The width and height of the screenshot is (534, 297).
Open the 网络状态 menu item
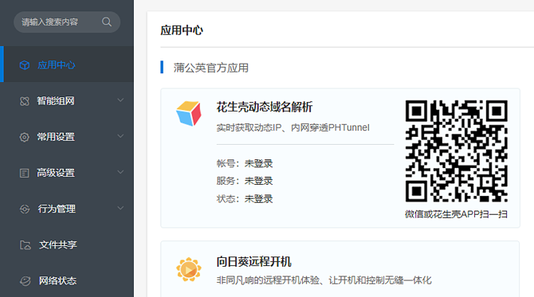pos(67,280)
